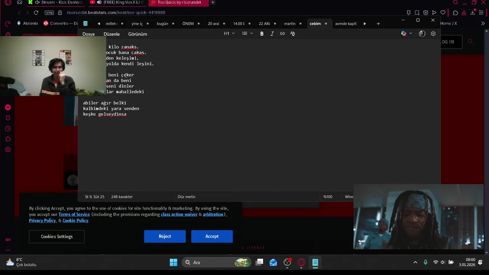Go back in browser history

(19, 13)
